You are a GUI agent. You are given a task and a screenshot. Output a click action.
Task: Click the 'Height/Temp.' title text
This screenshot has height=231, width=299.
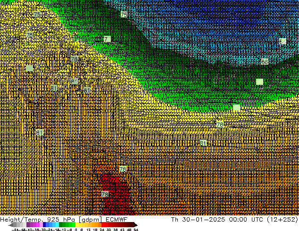[x=21, y=220]
